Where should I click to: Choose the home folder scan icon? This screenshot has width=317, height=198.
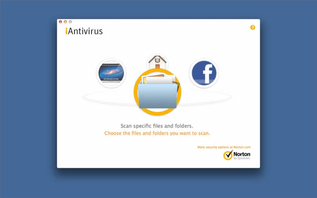[x=157, y=62]
